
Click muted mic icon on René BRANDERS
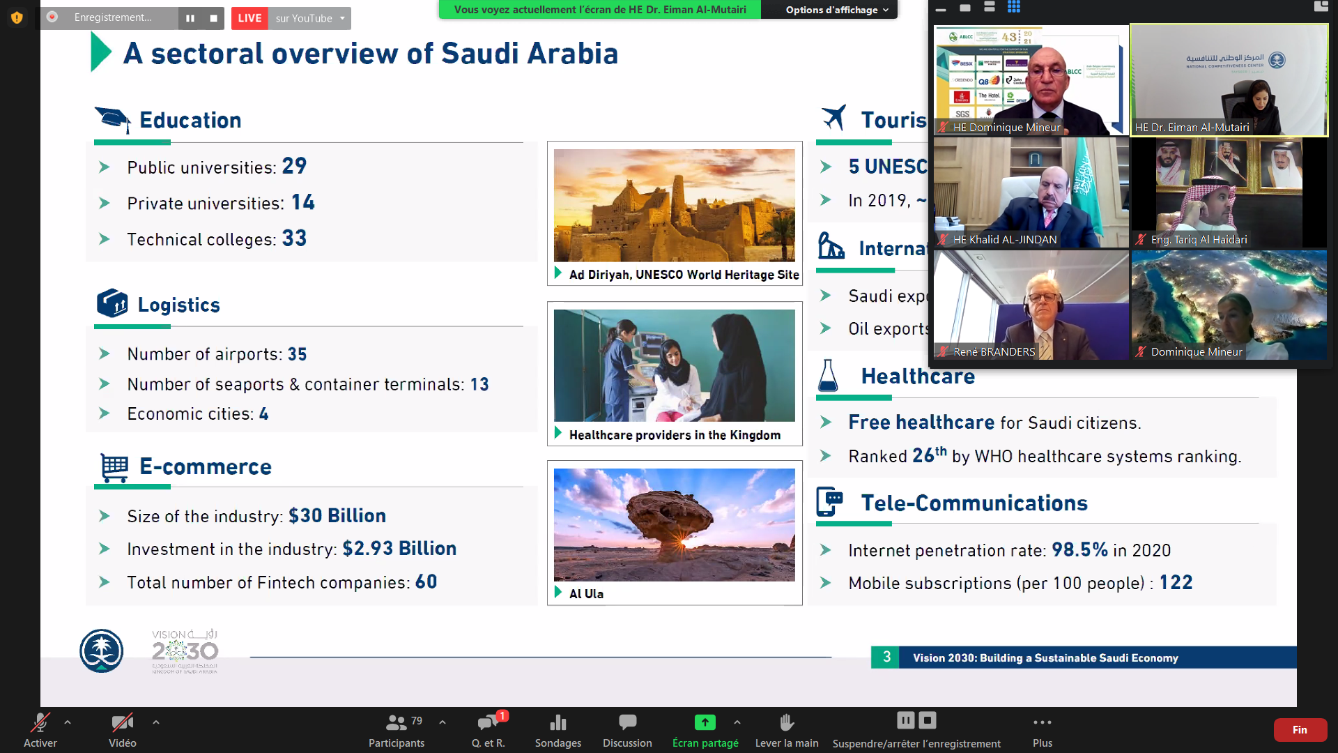pos(944,351)
